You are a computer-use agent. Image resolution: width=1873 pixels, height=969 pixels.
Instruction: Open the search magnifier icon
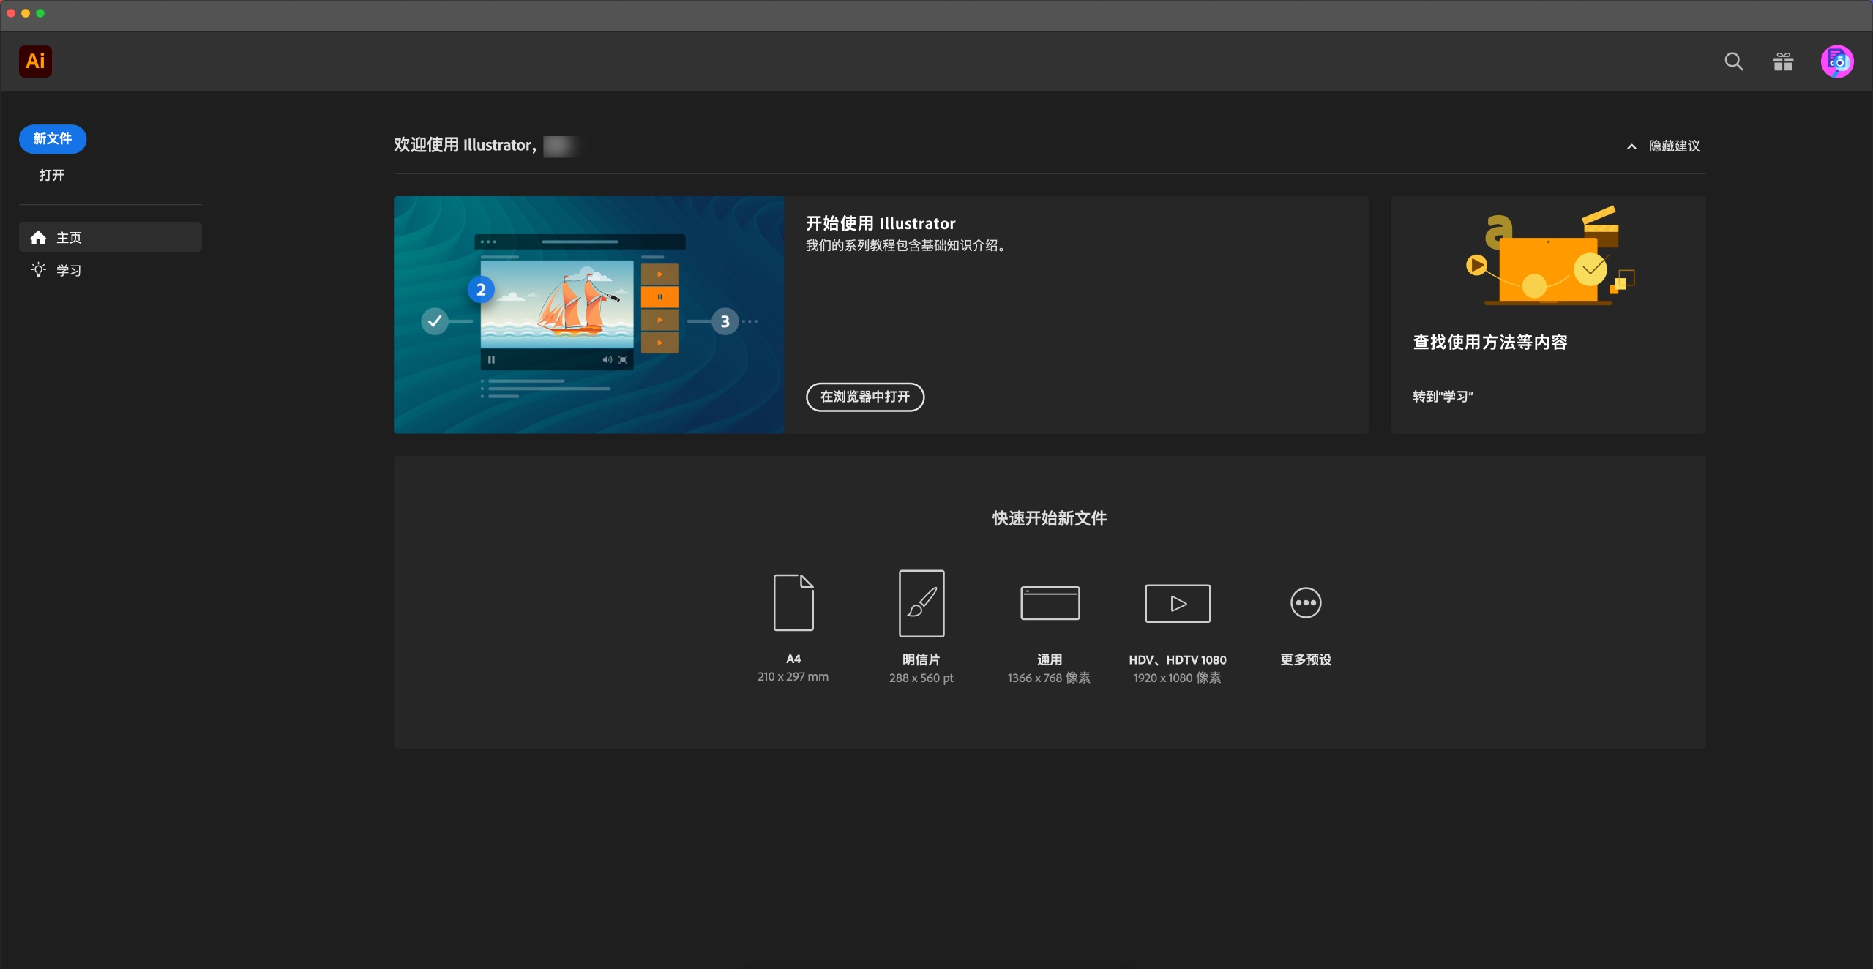point(1733,61)
